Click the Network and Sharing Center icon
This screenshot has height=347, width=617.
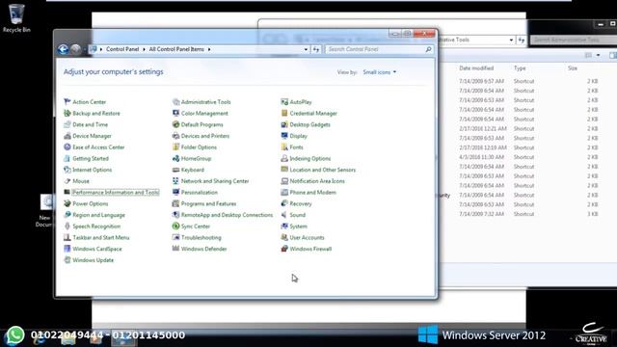pyautogui.click(x=175, y=181)
